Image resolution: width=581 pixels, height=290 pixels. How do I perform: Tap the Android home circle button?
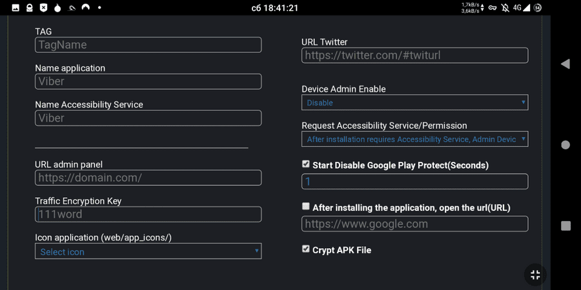pyautogui.click(x=566, y=145)
